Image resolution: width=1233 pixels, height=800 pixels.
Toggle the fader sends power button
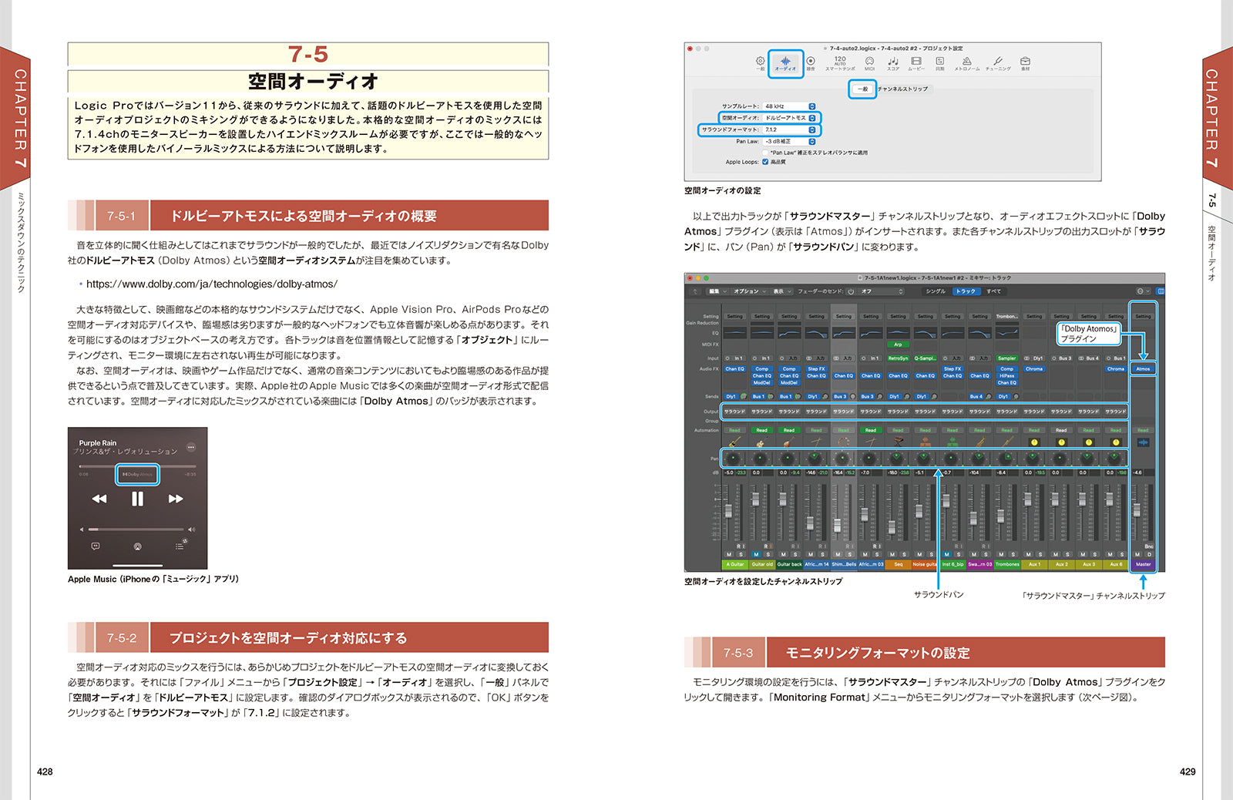coord(851,291)
